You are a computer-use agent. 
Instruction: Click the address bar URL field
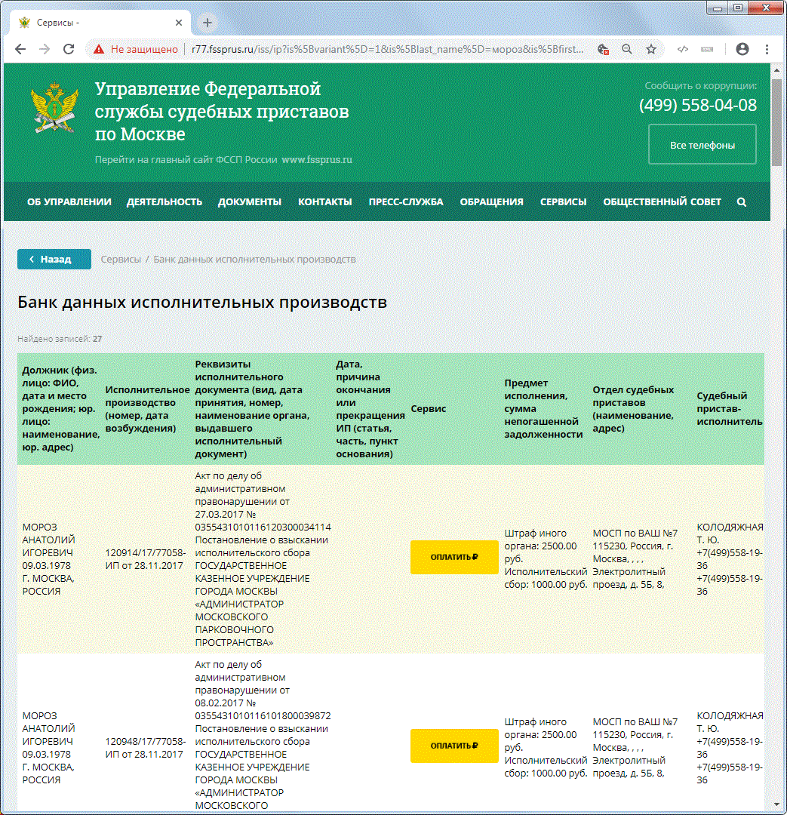pyautogui.click(x=387, y=49)
